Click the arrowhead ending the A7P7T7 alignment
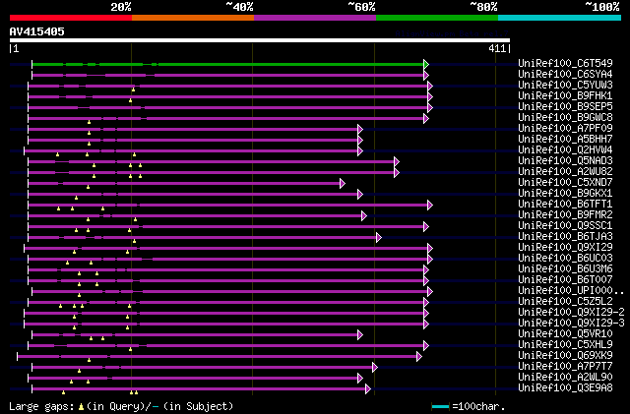 375,368
